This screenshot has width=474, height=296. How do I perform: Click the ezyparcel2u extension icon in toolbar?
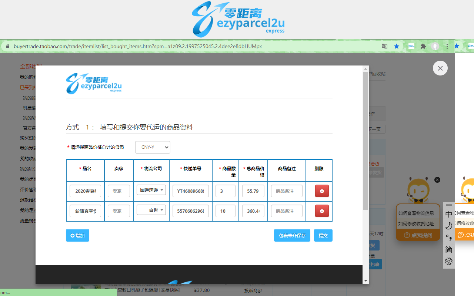coord(411,46)
